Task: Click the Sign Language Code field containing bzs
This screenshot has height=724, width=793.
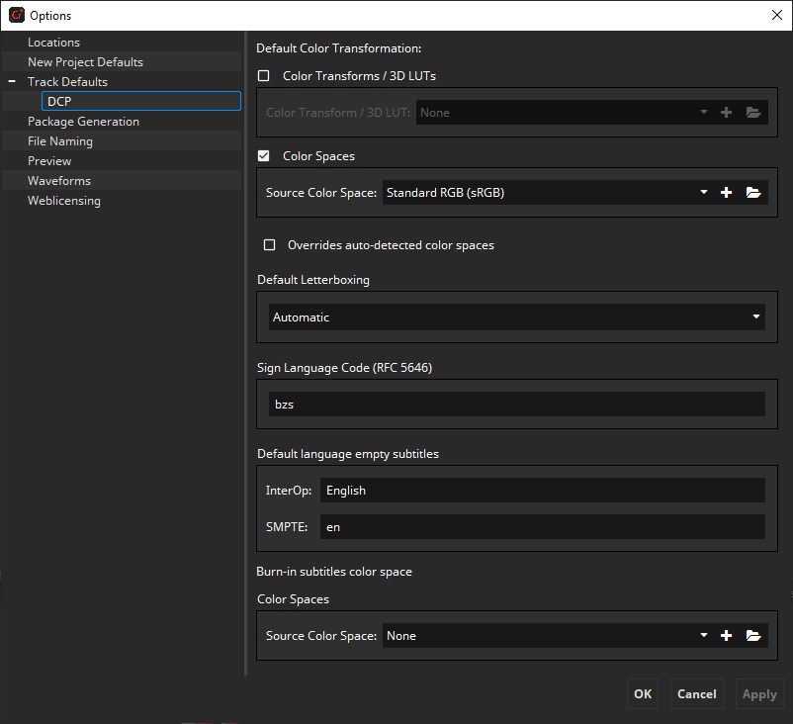Action: pyautogui.click(x=516, y=405)
